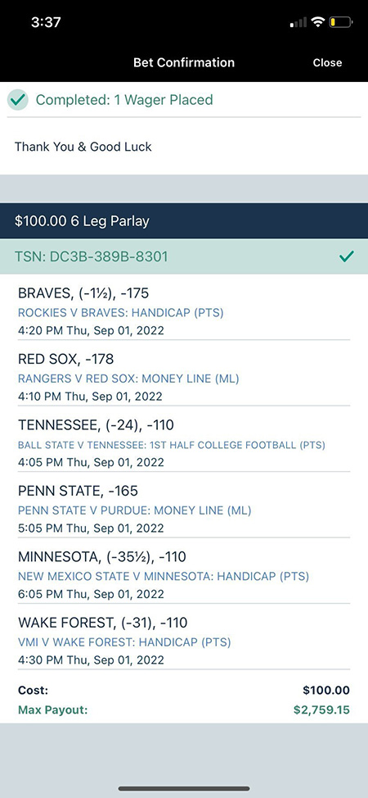Tap the 3:37 clock in status bar
368x798 pixels.
tap(46, 22)
